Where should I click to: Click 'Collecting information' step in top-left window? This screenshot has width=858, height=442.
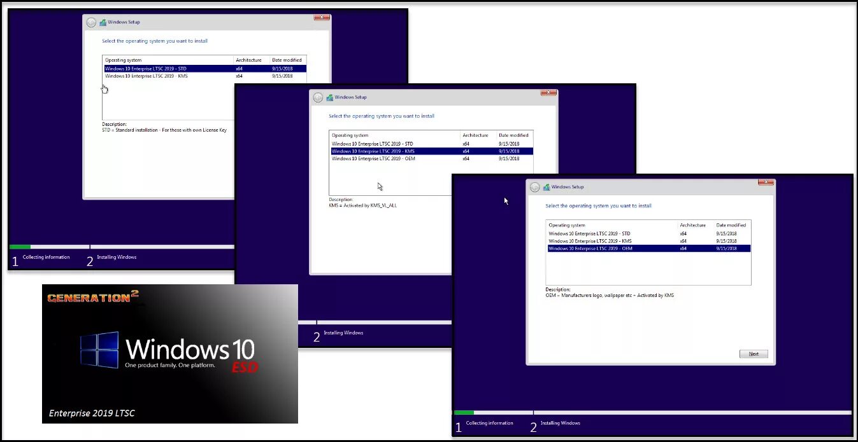(46, 257)
